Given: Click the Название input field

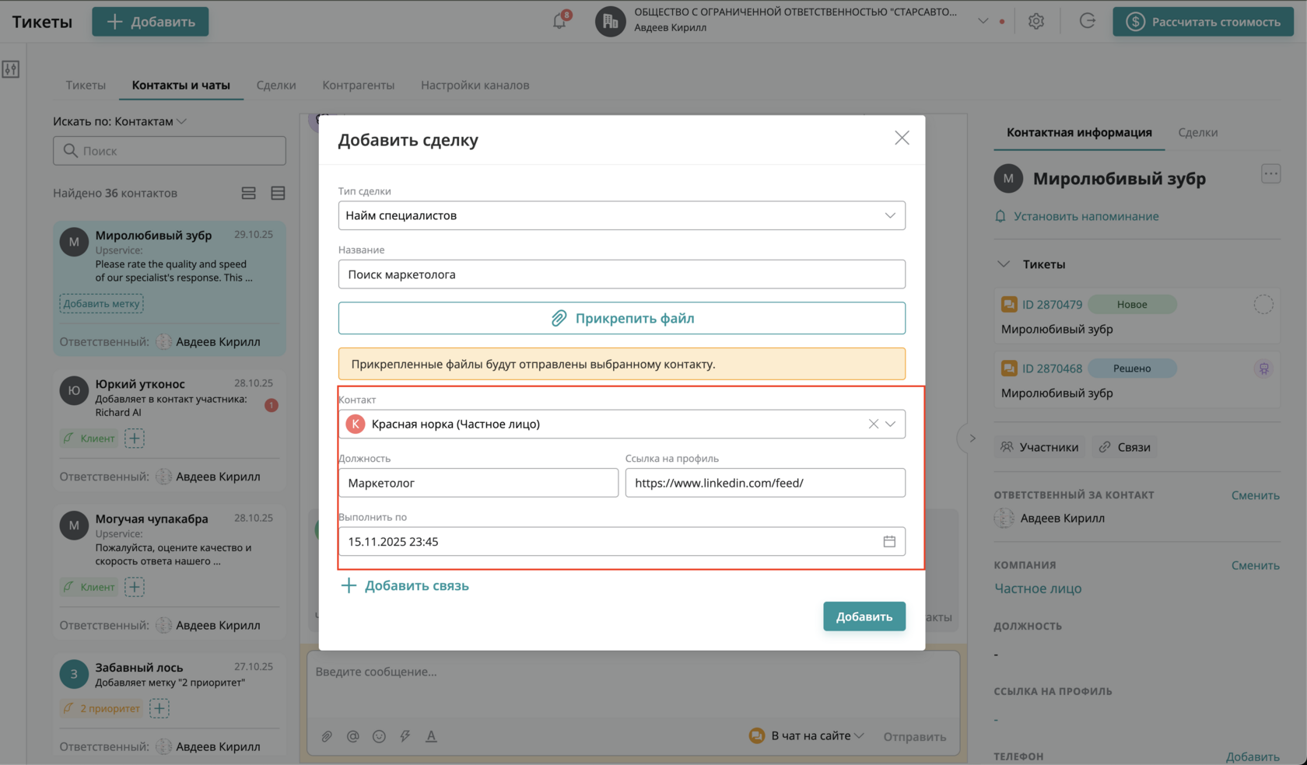Looking at the screenshot, I should pyautogui.click(x=622, y=274).
